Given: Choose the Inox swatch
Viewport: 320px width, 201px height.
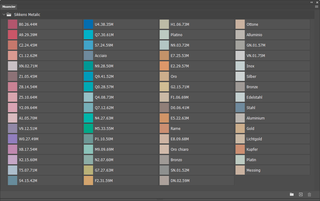Looking at the screenshot, I should [x=240, y=66].
